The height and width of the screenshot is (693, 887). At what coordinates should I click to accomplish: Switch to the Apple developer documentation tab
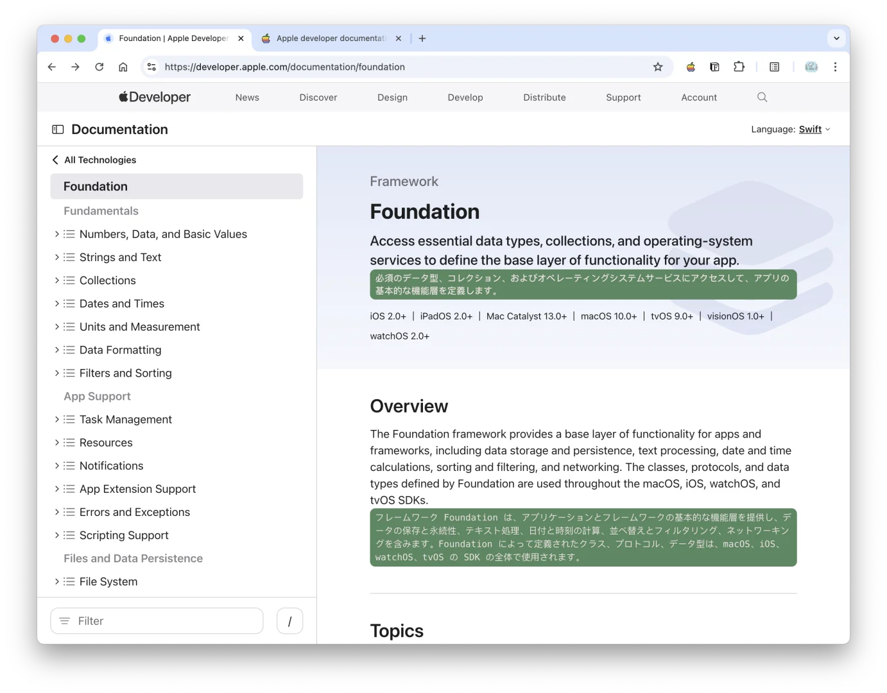331,38
